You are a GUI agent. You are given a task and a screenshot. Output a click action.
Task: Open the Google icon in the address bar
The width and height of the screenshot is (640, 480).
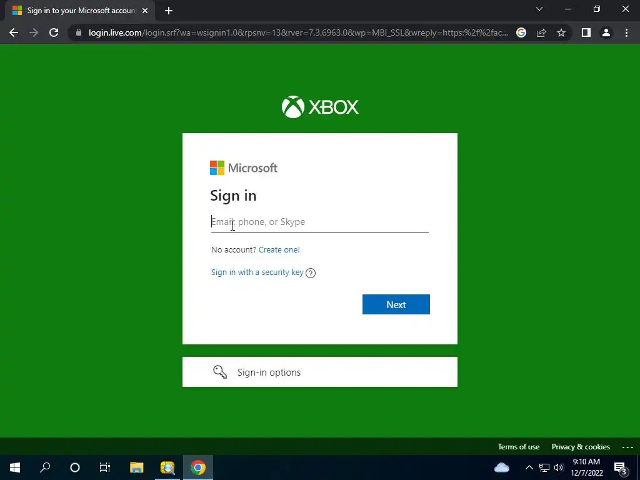[x=521, y=32]
